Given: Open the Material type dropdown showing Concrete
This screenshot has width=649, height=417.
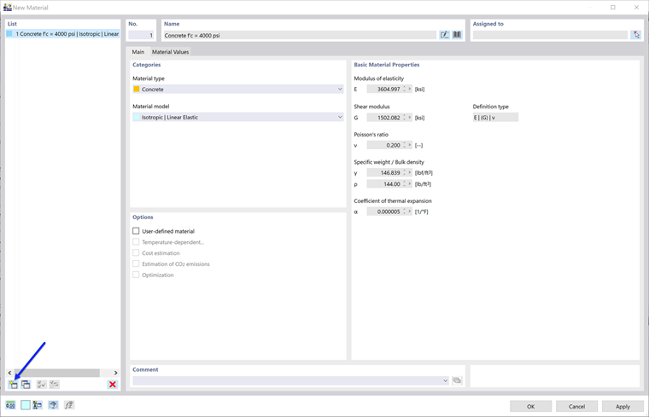Looking at the screenshot, I should pyautogui.click(x=238, y=90).
